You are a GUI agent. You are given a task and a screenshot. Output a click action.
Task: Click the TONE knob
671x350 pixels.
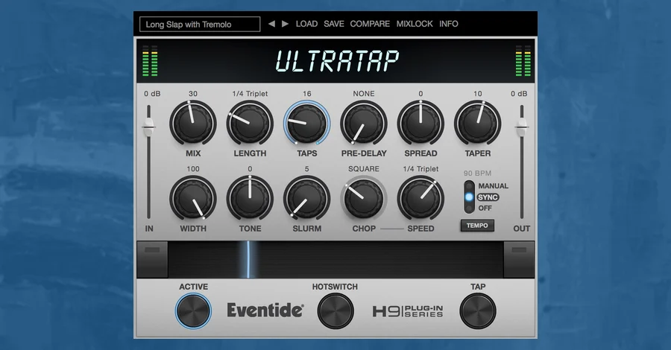pyautogui.click(x=250, y=199)
